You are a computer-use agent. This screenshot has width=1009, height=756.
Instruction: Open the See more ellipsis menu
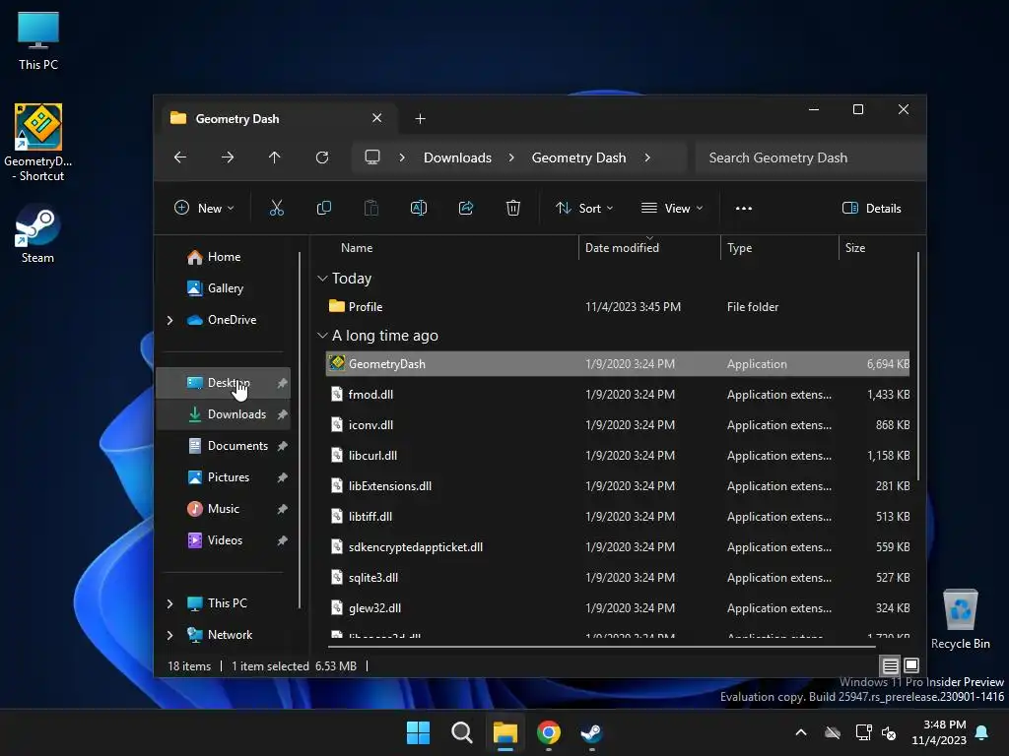point(743,208)
